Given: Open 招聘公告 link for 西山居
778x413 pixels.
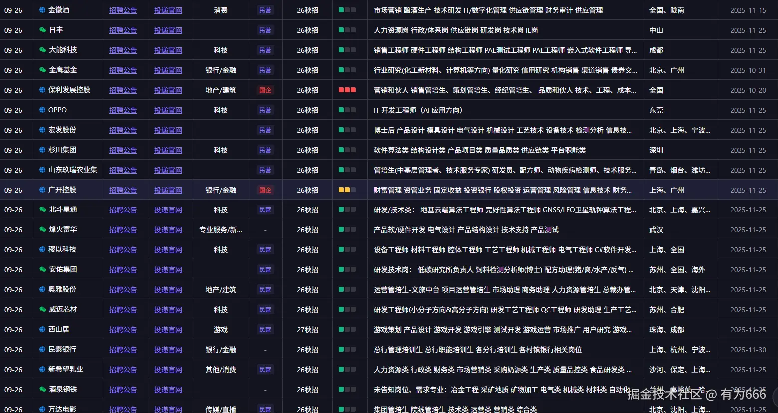Looking at the screenshot, I should pos(123,330).
